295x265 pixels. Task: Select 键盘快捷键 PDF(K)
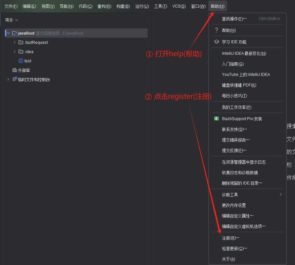click(x=247, y=85)
